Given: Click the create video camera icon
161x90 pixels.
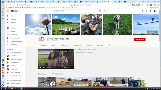Looking at the screenshot, I should click(142, 11).
